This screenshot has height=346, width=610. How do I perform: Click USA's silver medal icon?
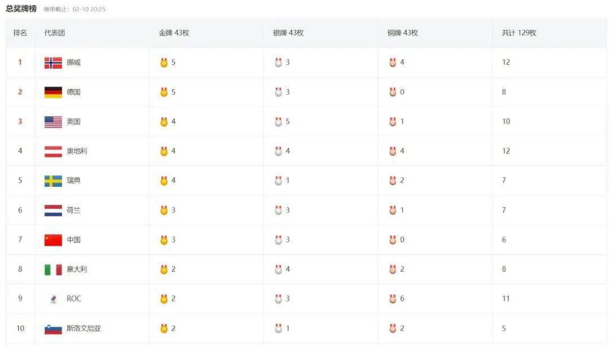pos(278,121)
